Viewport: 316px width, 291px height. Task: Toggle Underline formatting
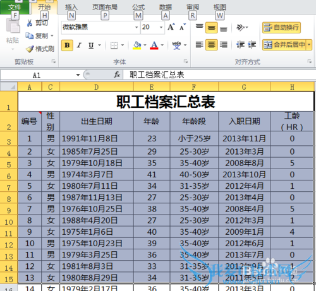click(x=91, y=45)
